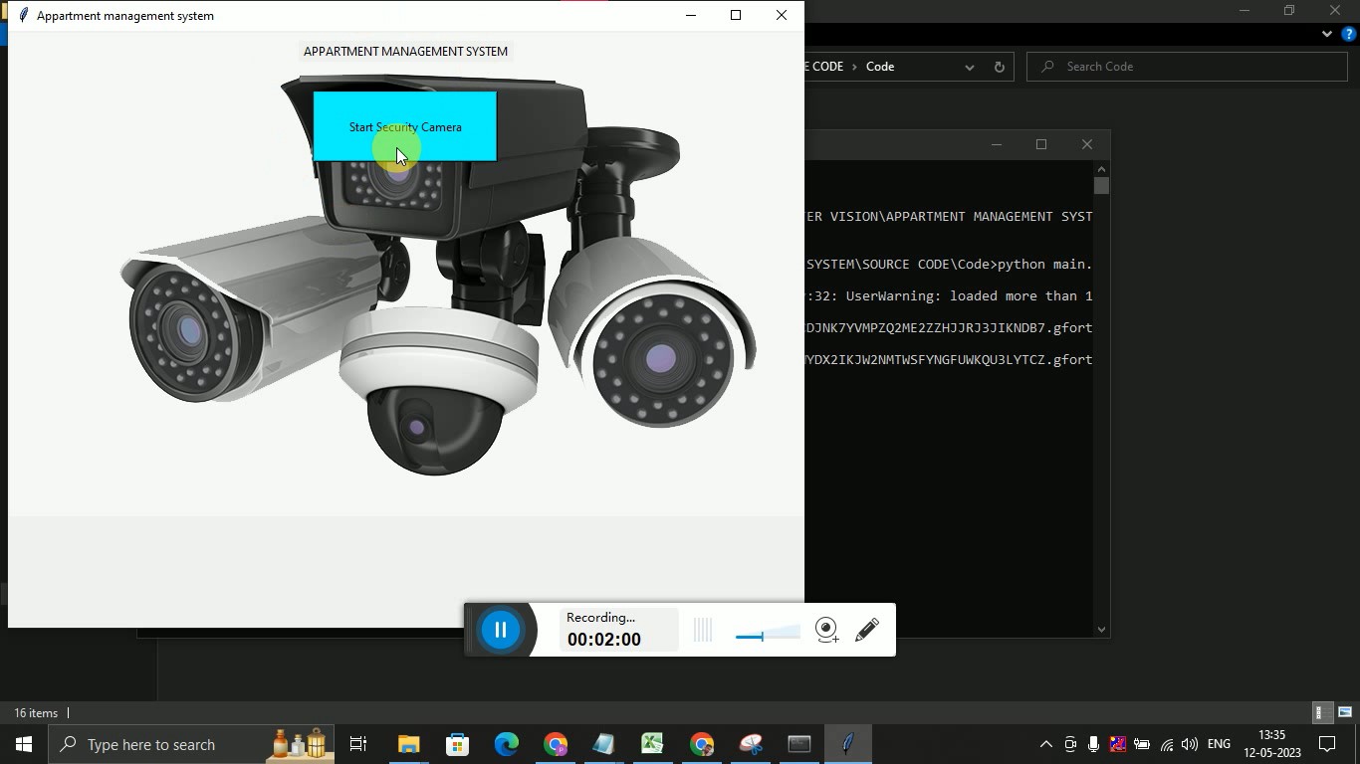This screenshot has height=764, width=1360.
Task: Click the Search Code input field
Action: tap(1187, 67)
